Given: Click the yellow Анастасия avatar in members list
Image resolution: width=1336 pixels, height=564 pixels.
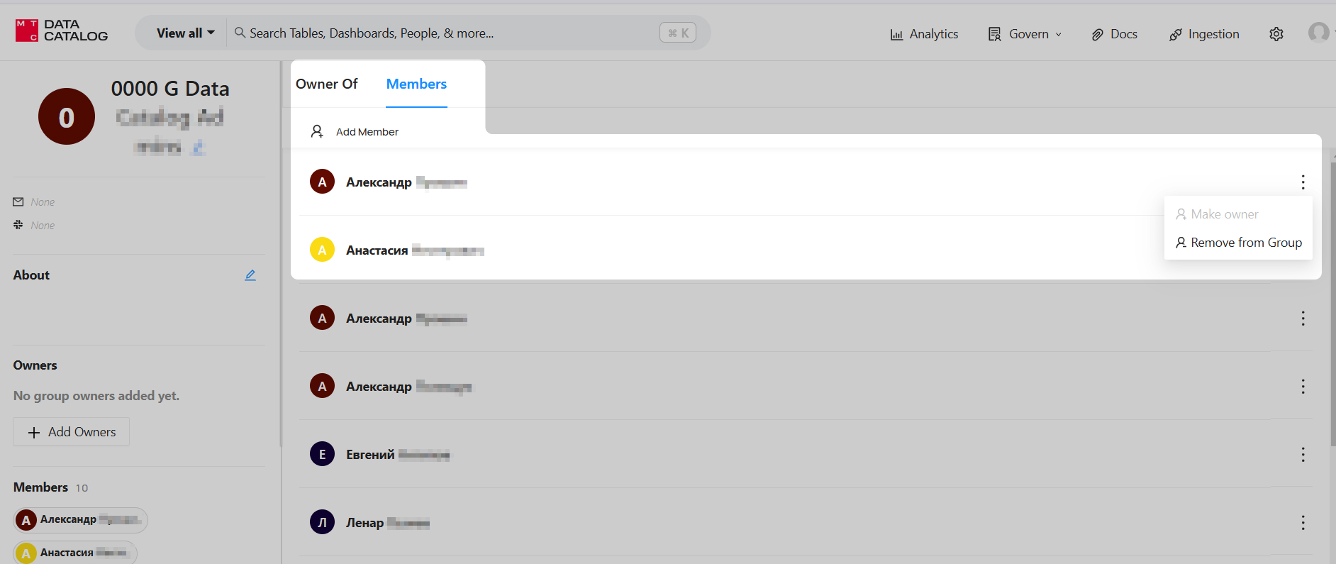Looking at the screenshot, I should (x=322, y=250).
